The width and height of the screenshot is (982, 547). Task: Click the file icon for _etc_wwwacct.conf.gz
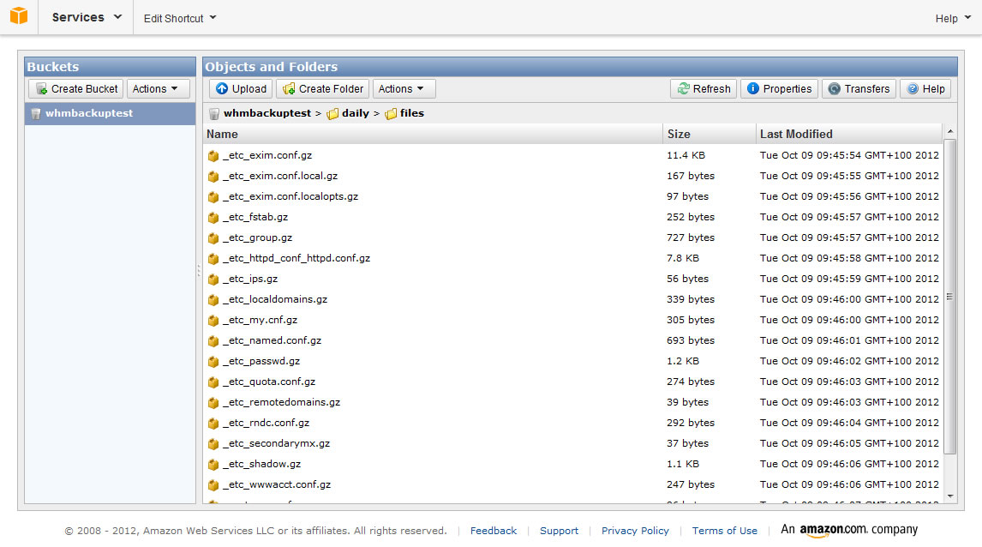pyautogui.click(x=213, y=485)
